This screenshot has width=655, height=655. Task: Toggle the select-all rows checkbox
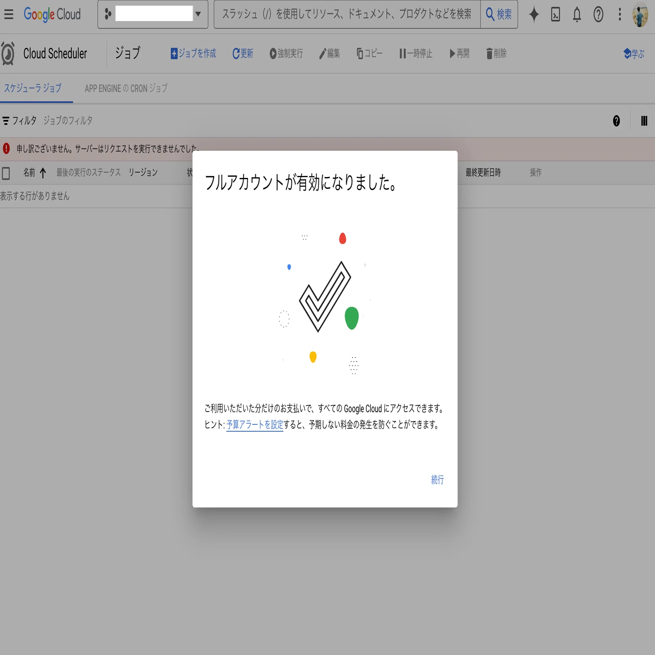point(6,173)
